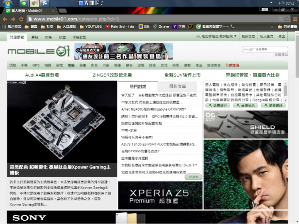Open the 全新SUV強悍上市 link
The image size is (299, 224).
[182, 75]
